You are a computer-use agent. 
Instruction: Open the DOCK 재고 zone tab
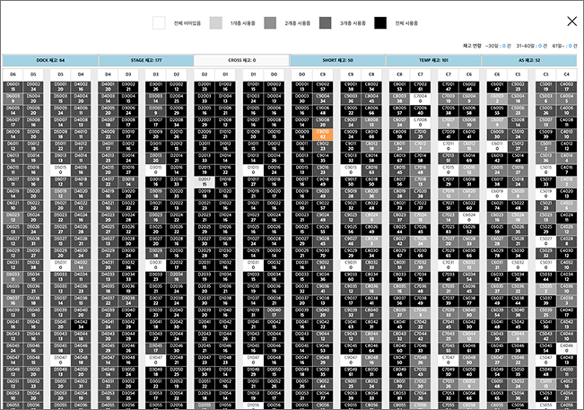pyautogui.click(x=49, y=60)
